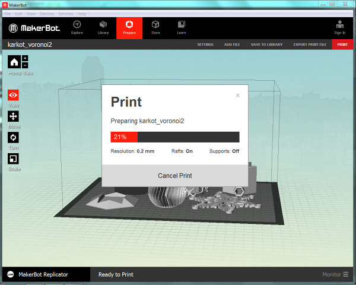Select the Scale tool
The image size is (356, 285).
tap(13, 159)
